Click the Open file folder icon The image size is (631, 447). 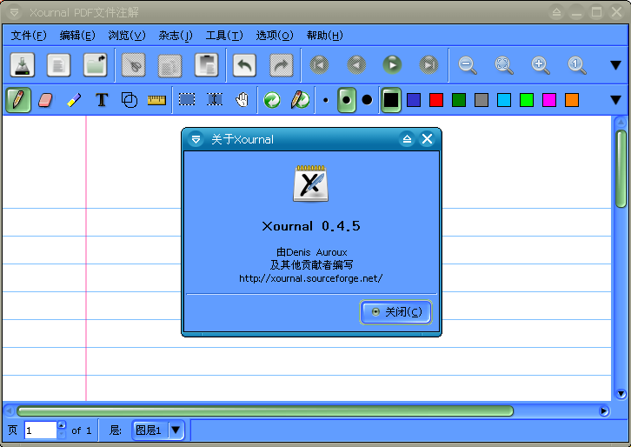click(96, 65)
